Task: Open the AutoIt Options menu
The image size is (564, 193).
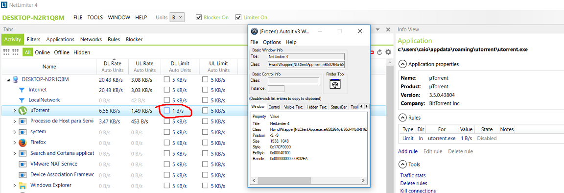Action: click(272, 42)
